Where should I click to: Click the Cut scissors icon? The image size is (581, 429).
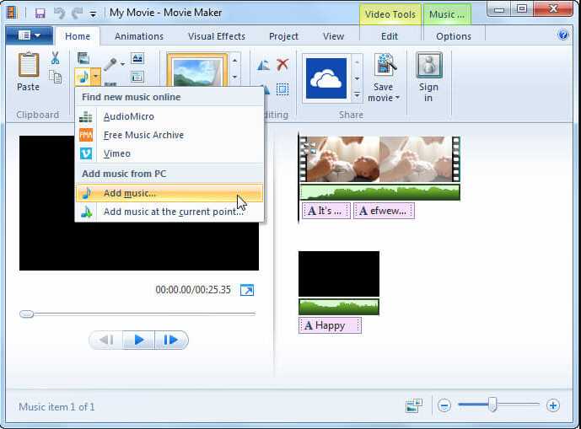coord(55,58)
